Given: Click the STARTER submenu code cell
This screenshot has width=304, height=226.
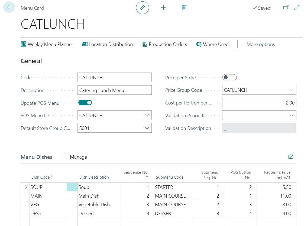Looking at the screenshot, I should tap(173, 187).
